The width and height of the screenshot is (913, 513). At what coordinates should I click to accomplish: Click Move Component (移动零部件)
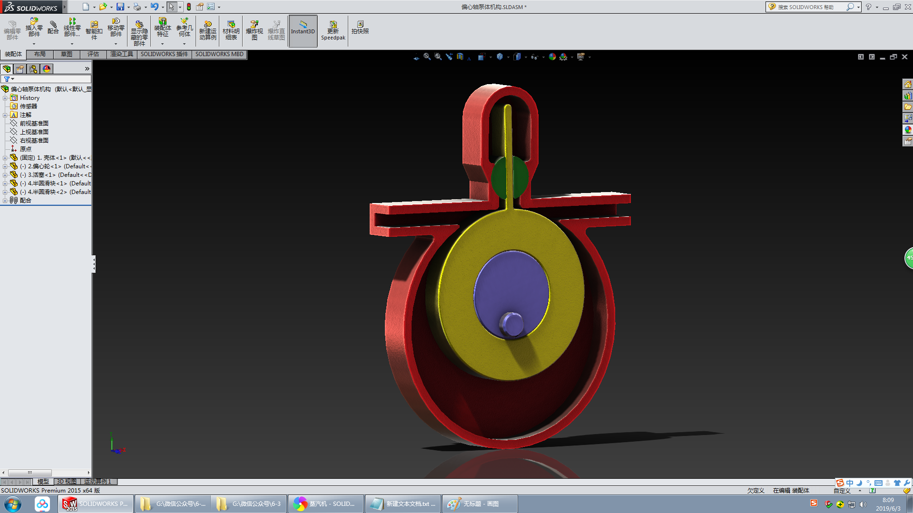pos(116,28)
